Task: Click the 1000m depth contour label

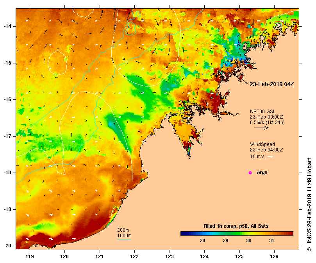Action: click(x=124, y=236)
